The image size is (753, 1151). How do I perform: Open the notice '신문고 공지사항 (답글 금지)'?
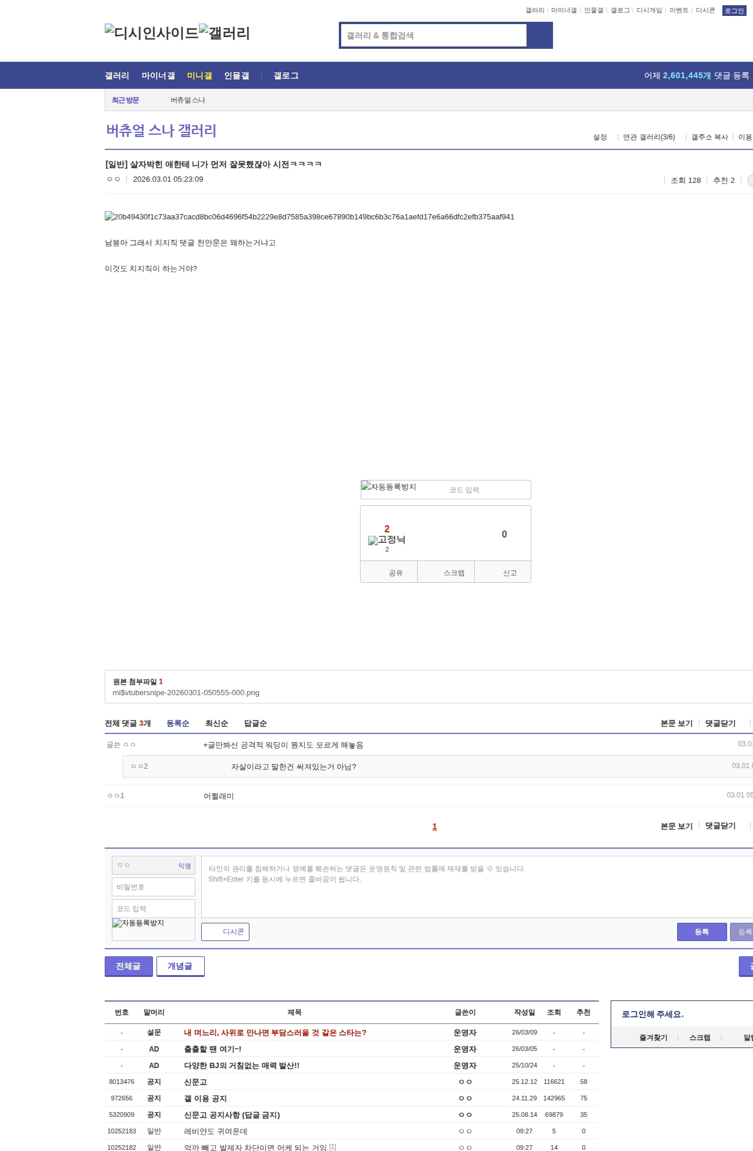click(232, 1115)
